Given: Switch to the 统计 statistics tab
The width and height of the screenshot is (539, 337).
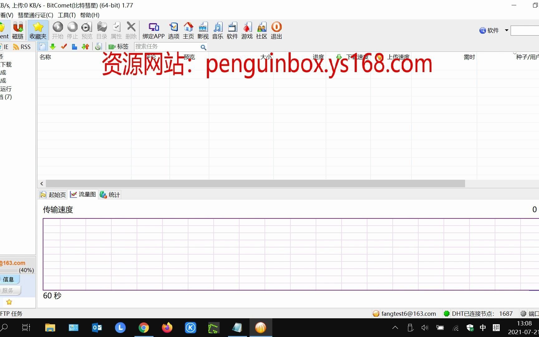Looking at the screenshot, I should (110, 195).
